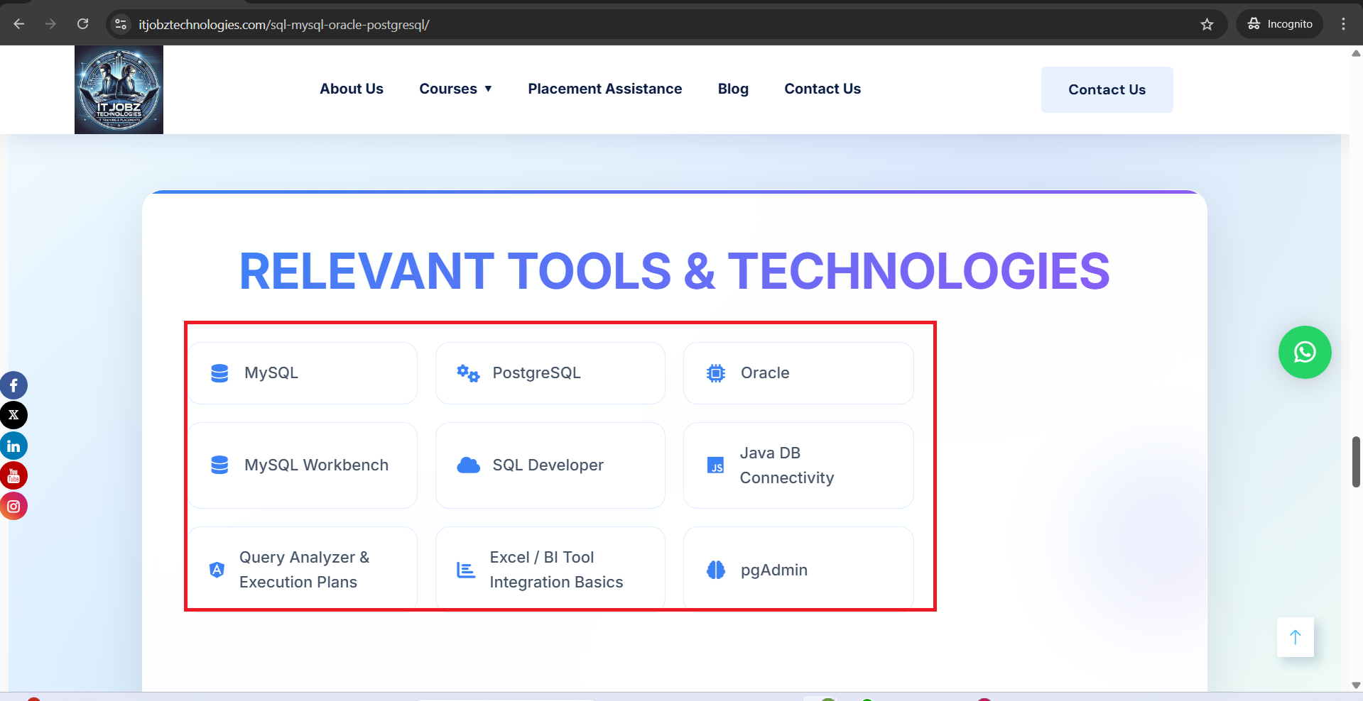This screenshot has height=701, width=1363.
Task: Click the scroll-to-top arrow button
Action: tap(1295, 637)
